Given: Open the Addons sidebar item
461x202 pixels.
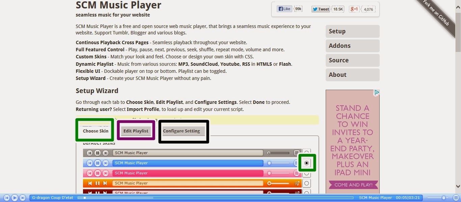Looking at the screenshot, I should [352, 46].
